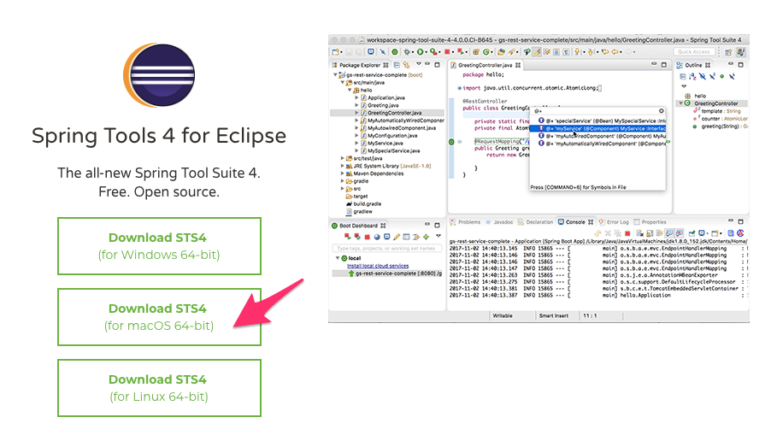
Task: Collapse gs-rest-service-complete project node
Action: pyautogui.click(x=335, y=74)
